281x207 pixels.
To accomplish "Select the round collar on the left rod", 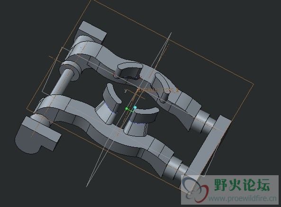I will pos(71,70).
